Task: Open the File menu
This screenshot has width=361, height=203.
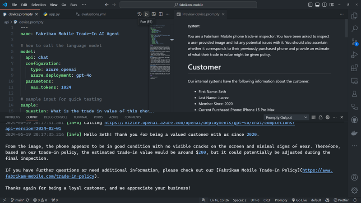Action: pos(14,5)
